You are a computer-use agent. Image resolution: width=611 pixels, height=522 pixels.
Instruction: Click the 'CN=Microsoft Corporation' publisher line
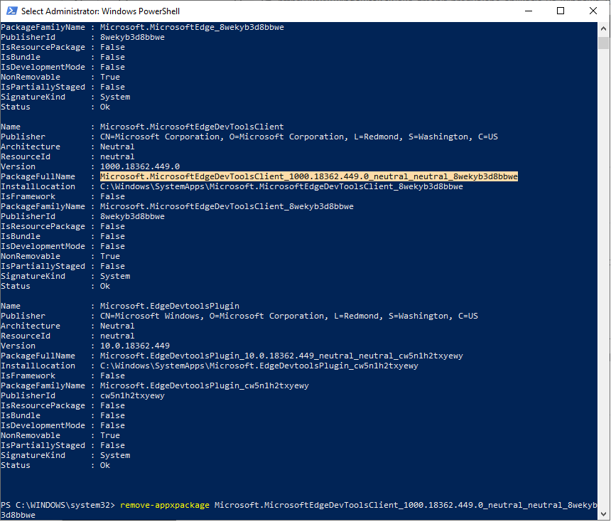(299, 137)
